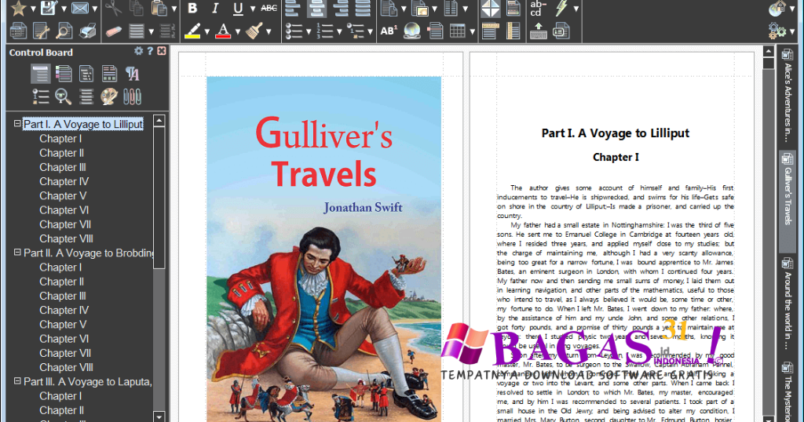The width and height of the screenshot is (804, 422).
Task: Click the Copy icon in the toolbar
Action: click(137, 8)
